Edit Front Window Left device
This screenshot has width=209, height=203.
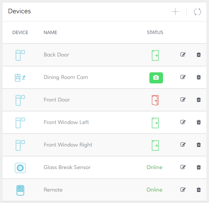(x=183, y=122)
